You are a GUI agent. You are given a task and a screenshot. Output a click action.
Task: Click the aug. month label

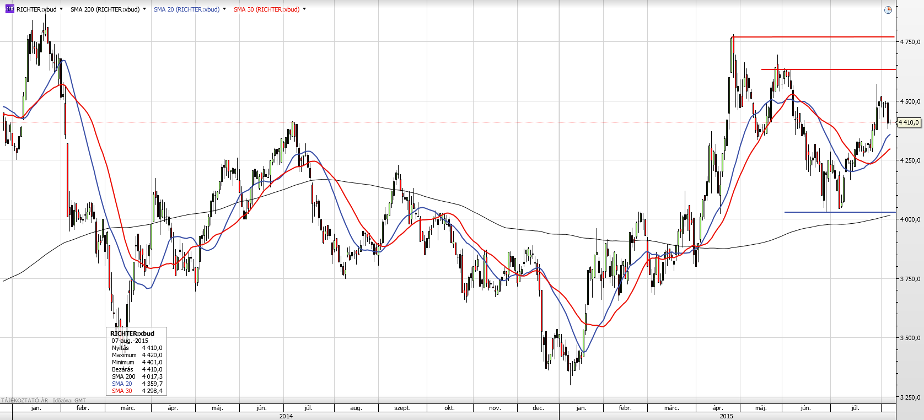(356, 408)
